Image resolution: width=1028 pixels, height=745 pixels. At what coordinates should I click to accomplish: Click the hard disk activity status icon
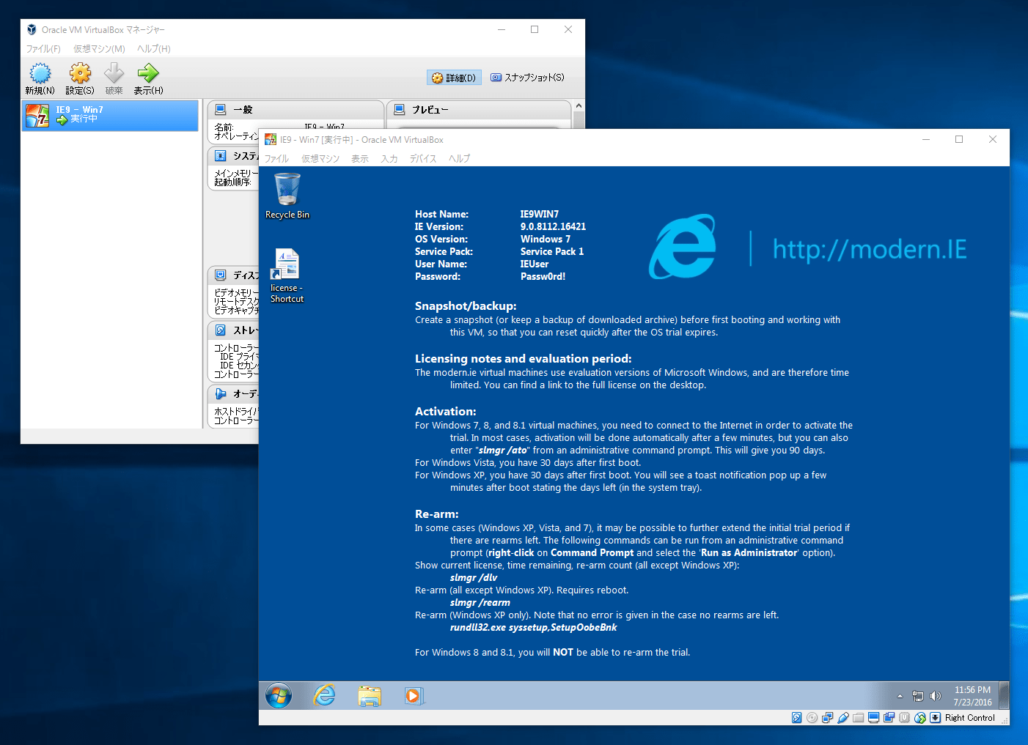point(796,718)
